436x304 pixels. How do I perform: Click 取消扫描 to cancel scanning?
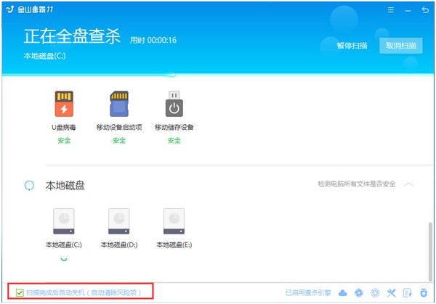(401, 46)
